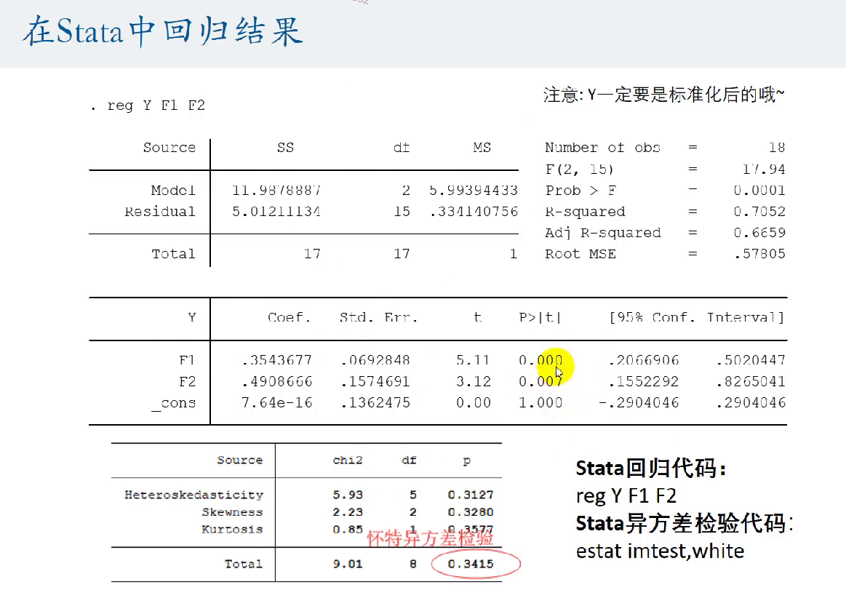Click the F1 standard error .0692848
Image resolution: width=846 pixels, height=590 pixels.
pos(375,360)
